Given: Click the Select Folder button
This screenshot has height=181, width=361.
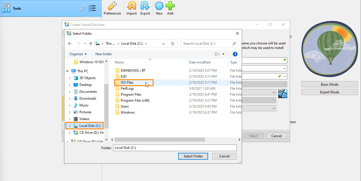Looking at the screenshot, I should (x=193, y=156).
